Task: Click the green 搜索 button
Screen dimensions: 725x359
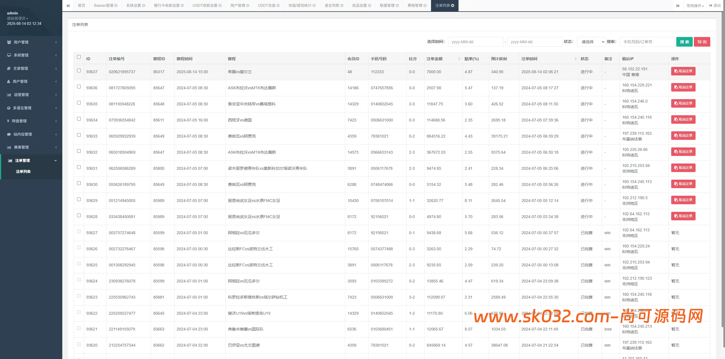Action: (x=684, y=42)
